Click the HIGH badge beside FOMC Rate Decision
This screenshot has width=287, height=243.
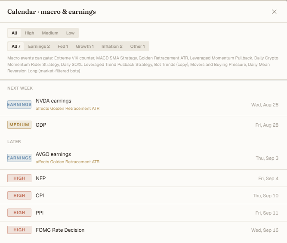(19, 230)
